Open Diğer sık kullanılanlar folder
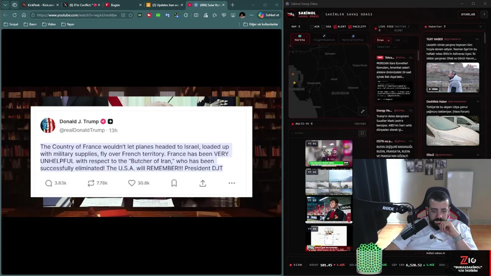491x276 pixels. click(x=261, y=24)
